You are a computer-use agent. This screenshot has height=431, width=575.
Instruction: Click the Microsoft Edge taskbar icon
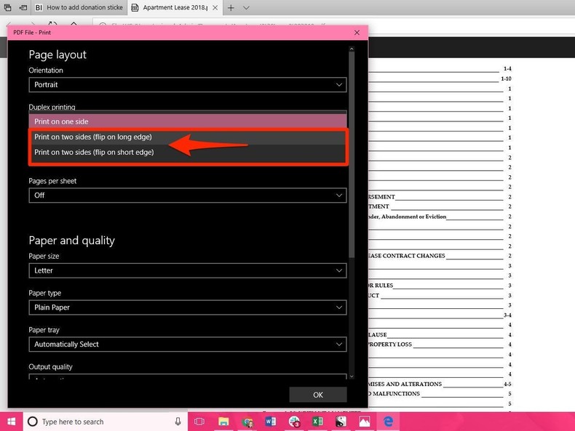point(388,422)
